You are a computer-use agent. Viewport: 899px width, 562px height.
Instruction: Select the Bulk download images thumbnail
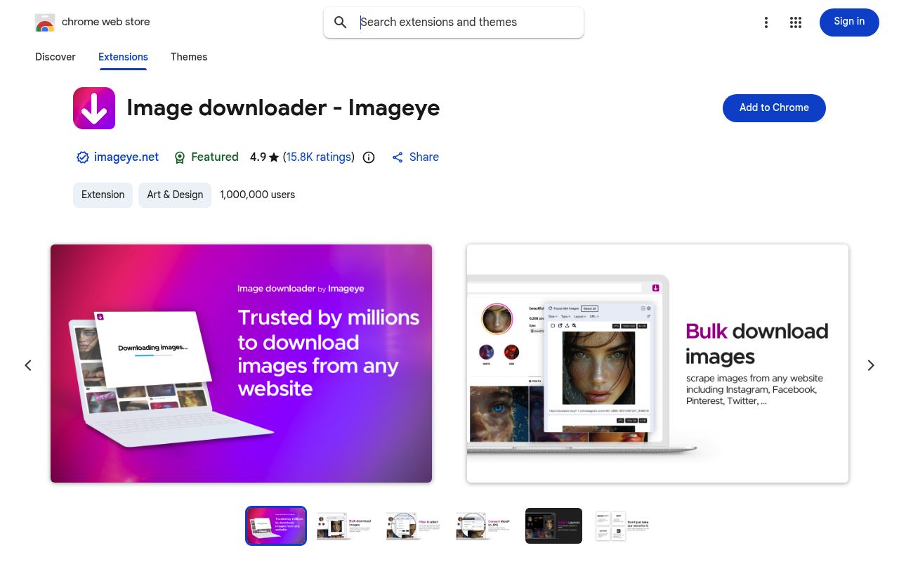pos(343,525)
